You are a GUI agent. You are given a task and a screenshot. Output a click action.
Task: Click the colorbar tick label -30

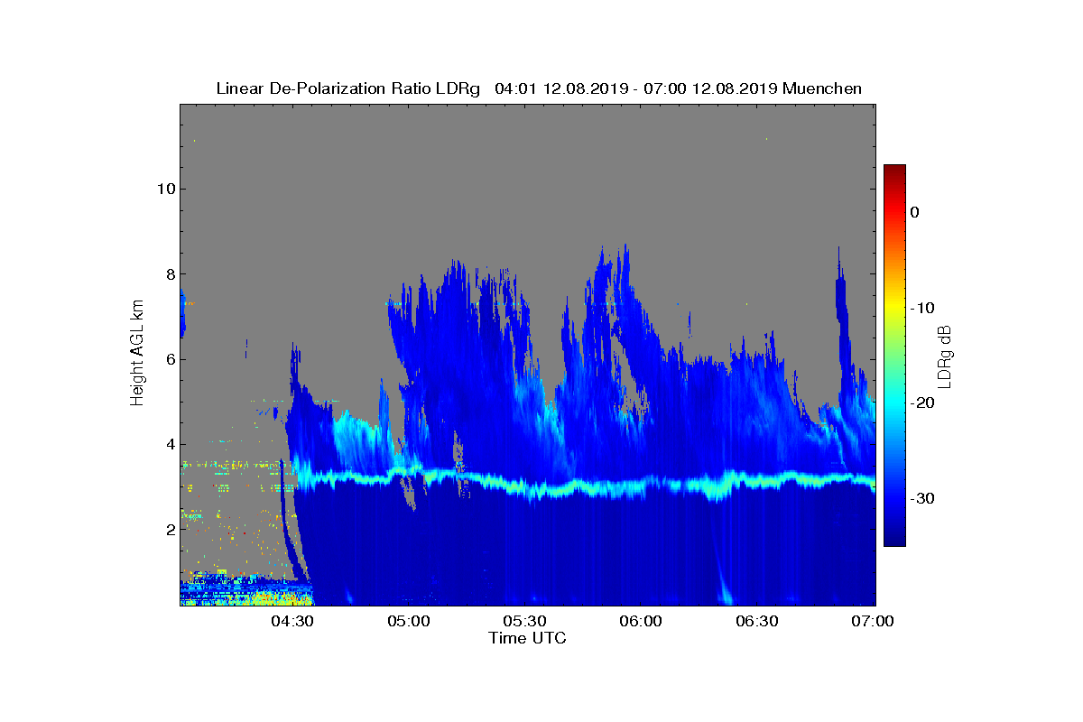922,498
